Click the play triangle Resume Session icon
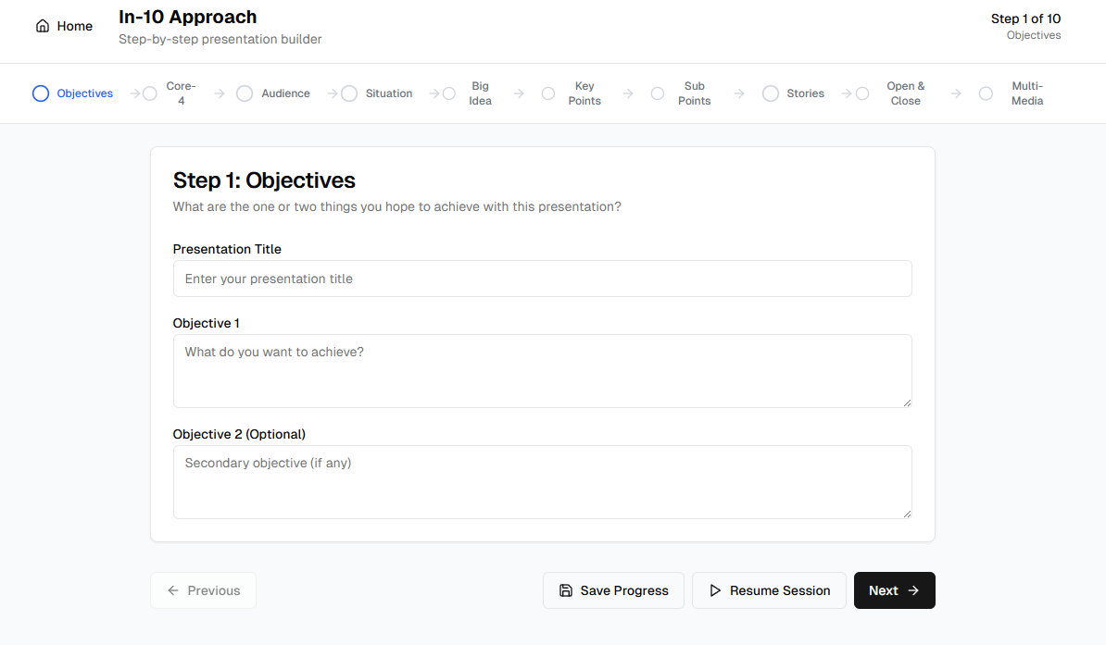1106x645 pixels. click(715, 590)
